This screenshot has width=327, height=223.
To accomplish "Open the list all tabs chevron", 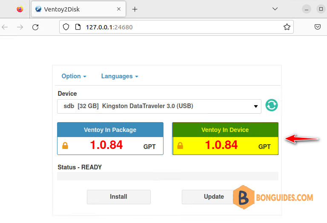I will (275, 9).
